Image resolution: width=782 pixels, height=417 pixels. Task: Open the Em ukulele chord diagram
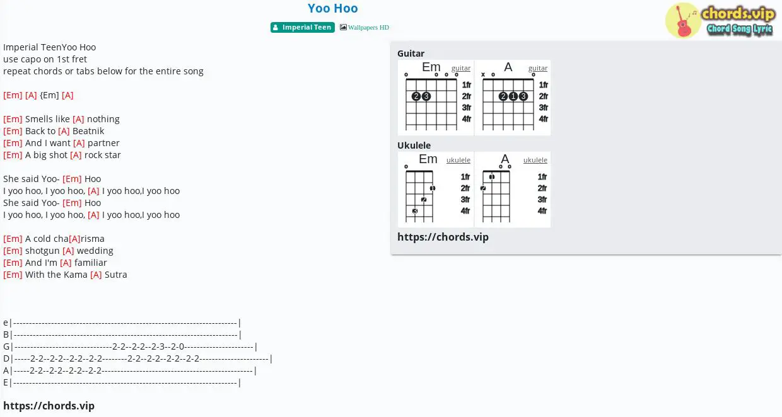[x=436, y=190]
